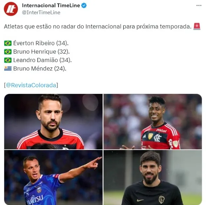Open the three-dot more options menu
Image resolution: width=206 pixels, height=205 pixels.
pos(199,5)
